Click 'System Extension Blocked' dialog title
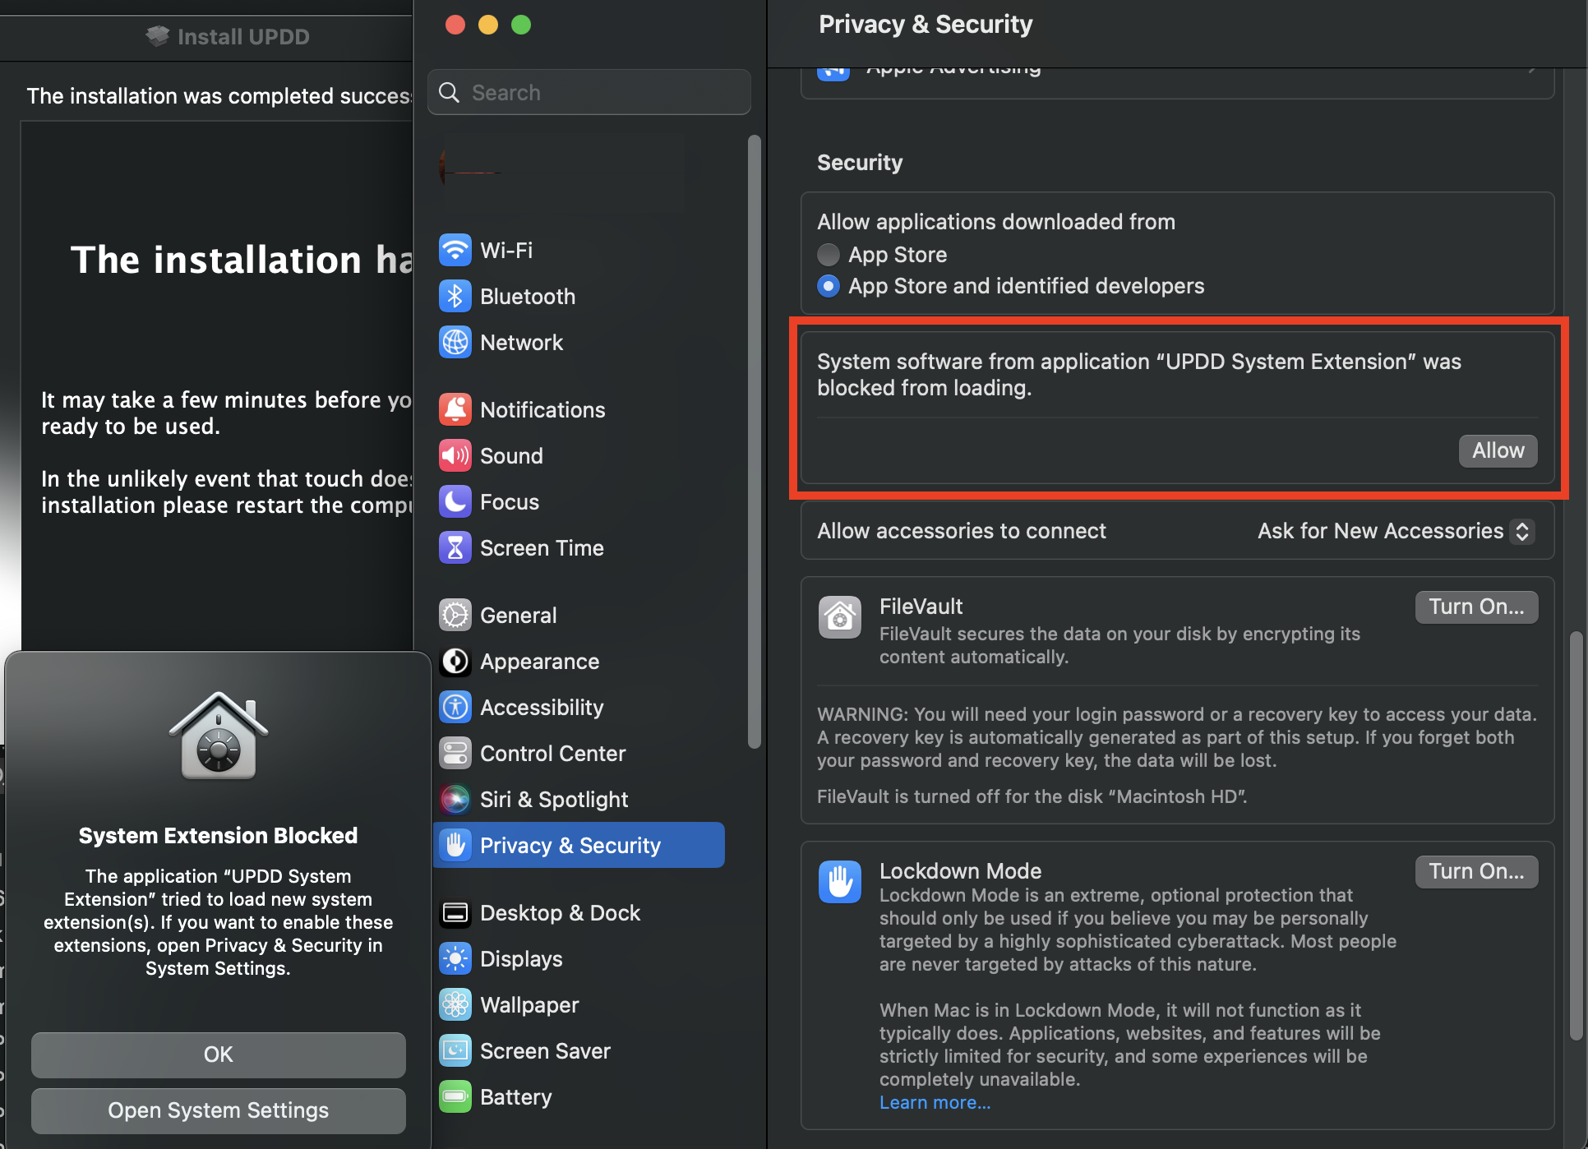This screenshot has height=1149, width=1588. pos(218,836)
